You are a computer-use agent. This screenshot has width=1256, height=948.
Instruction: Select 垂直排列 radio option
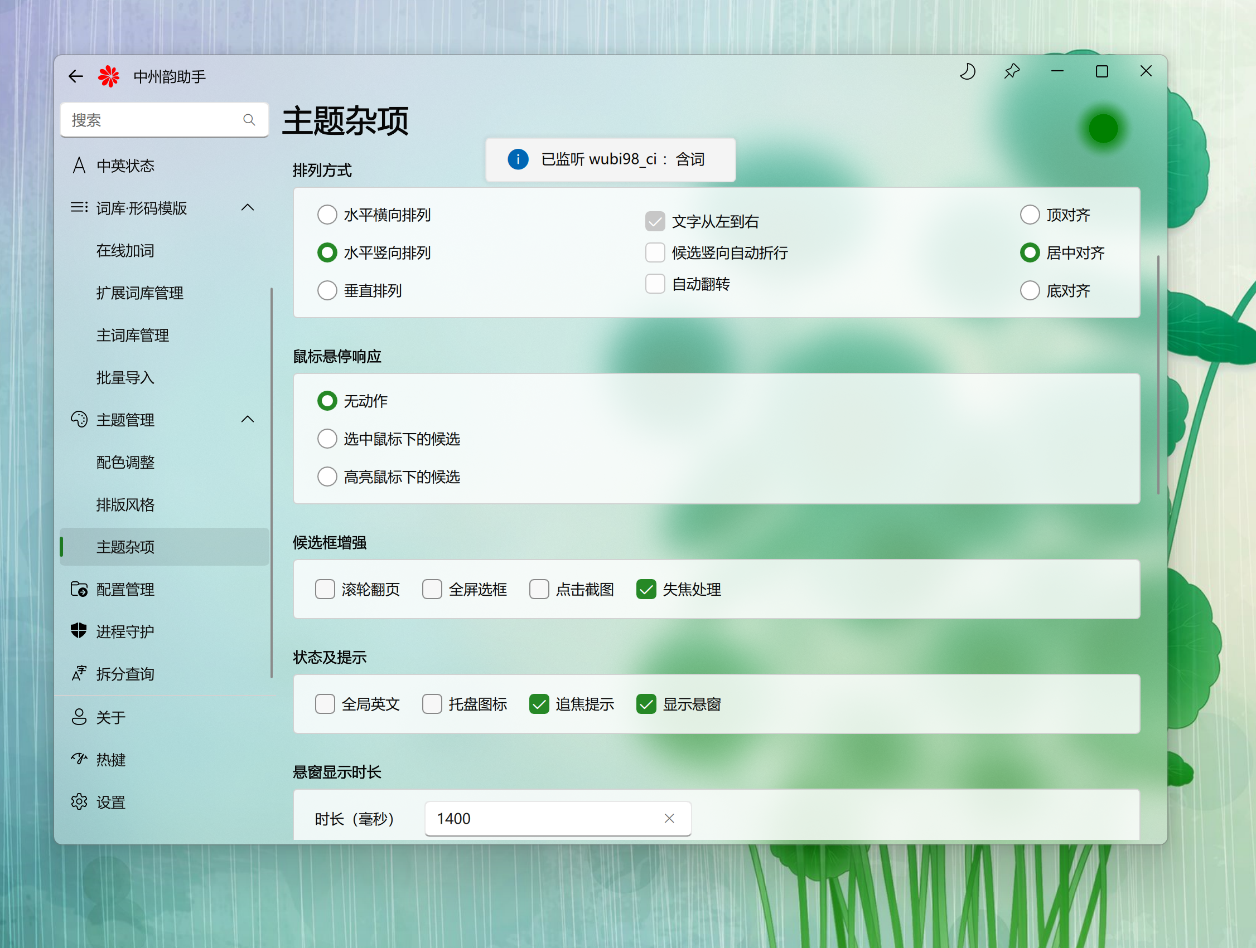(327, 290)
